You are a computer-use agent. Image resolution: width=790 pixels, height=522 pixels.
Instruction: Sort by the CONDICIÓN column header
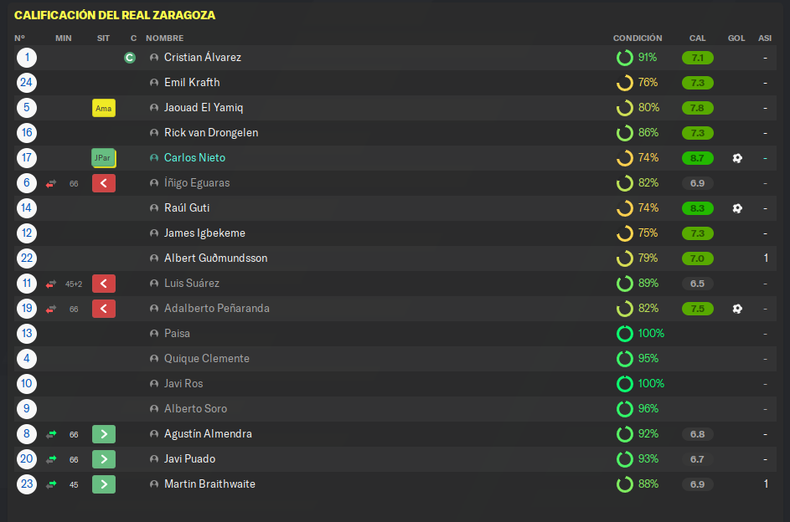(638, 38)
